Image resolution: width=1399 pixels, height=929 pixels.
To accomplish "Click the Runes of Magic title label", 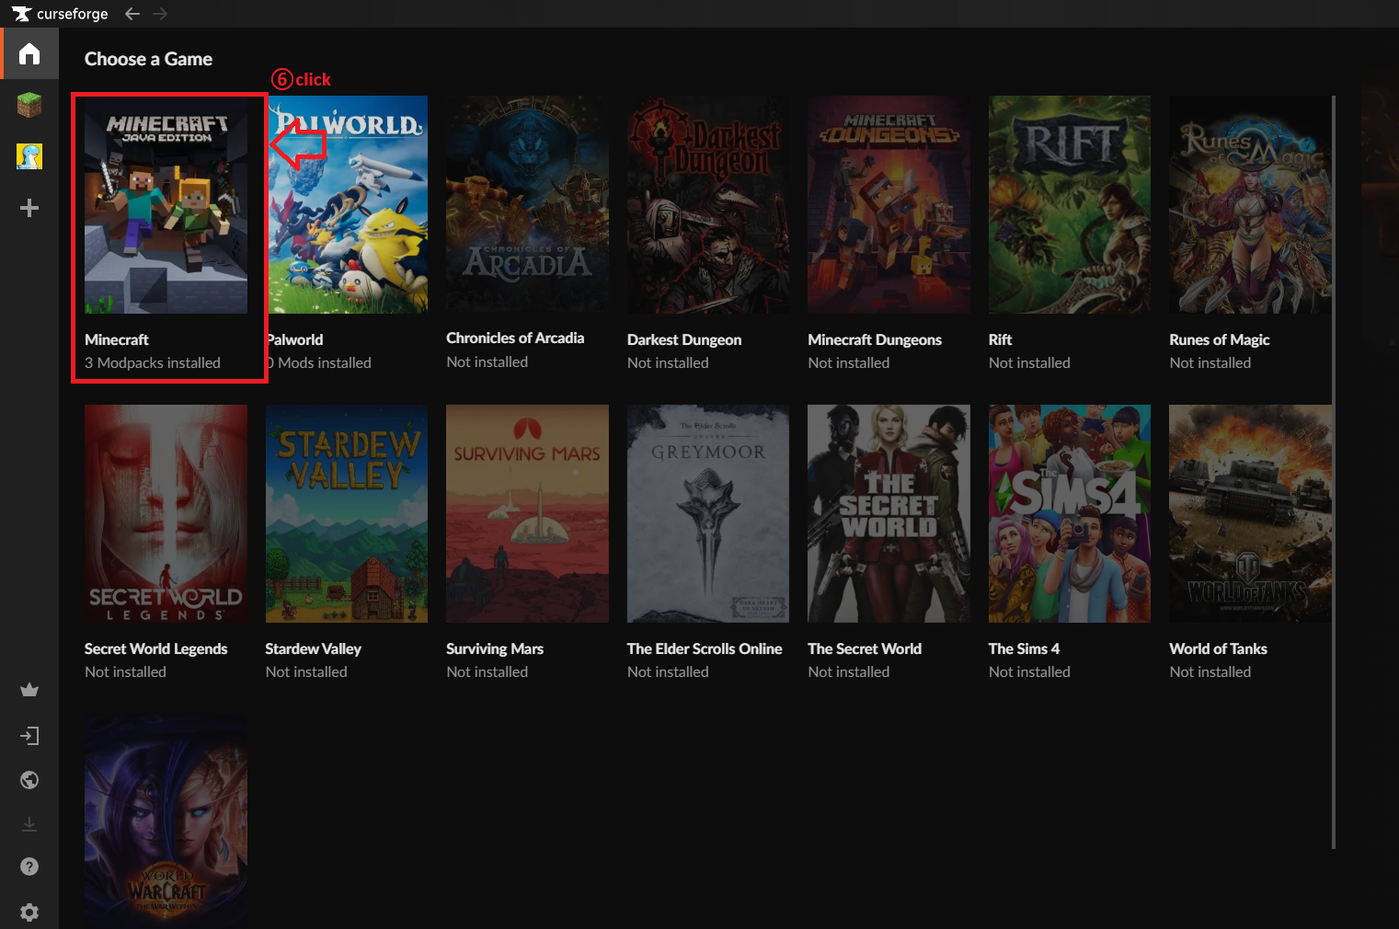I will click(x=1219, y=339).
